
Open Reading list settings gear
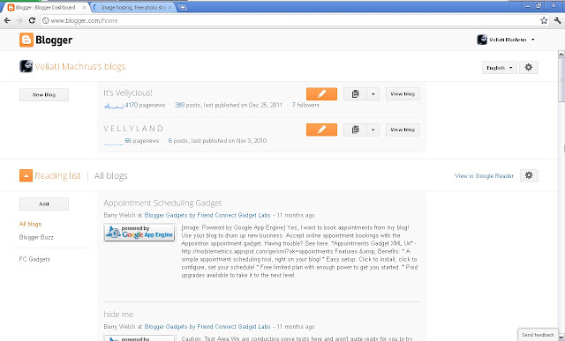coord(529,175)
